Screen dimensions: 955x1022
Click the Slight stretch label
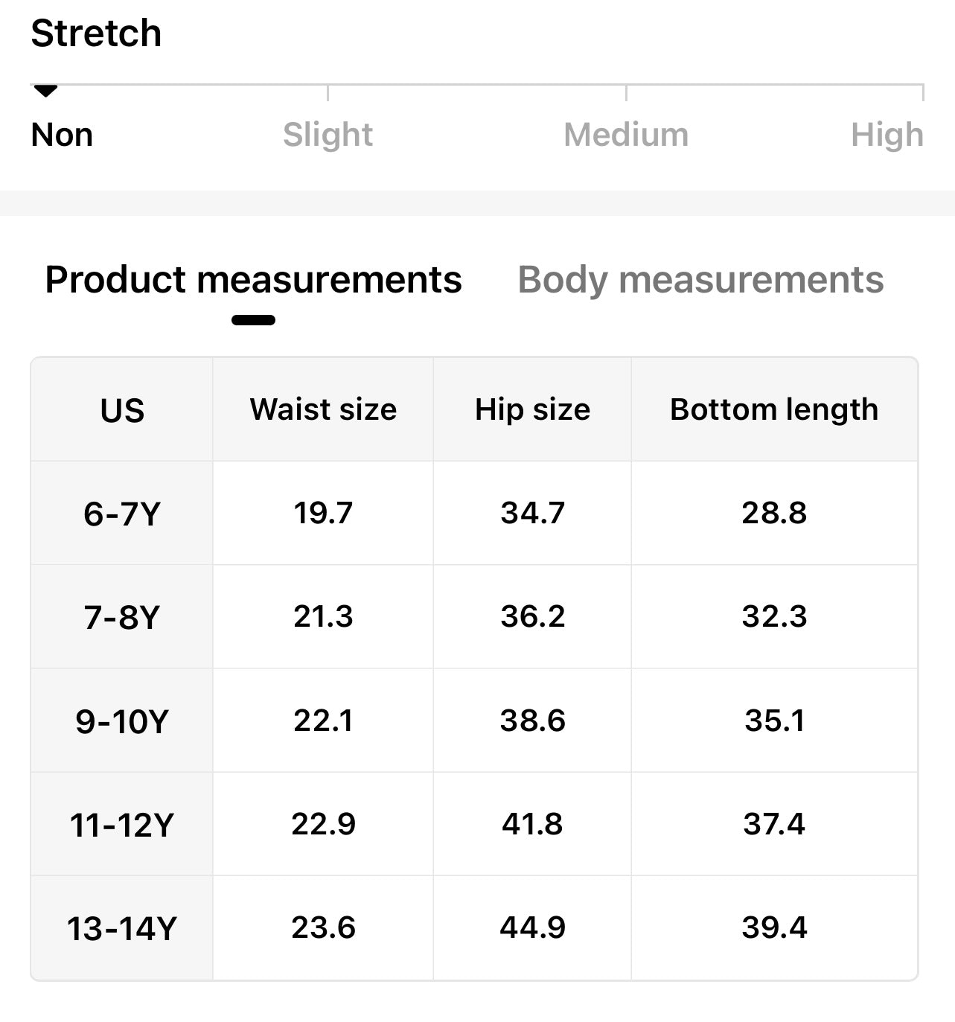tap(328, 135)
